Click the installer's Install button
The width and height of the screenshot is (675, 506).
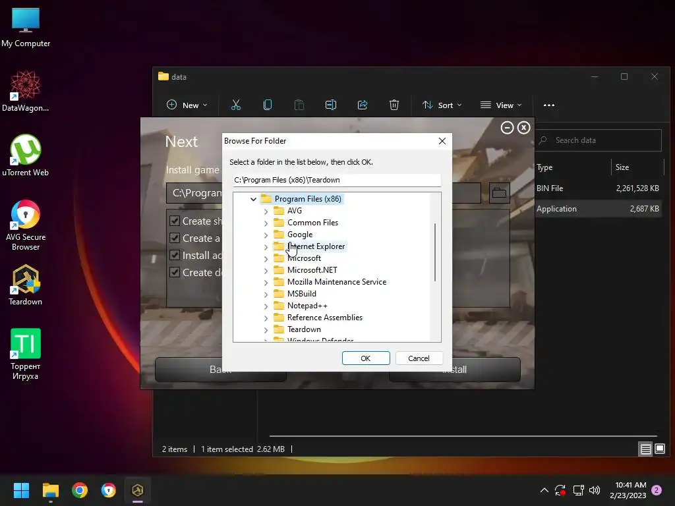pyautogui.click(x=455, y=370)
